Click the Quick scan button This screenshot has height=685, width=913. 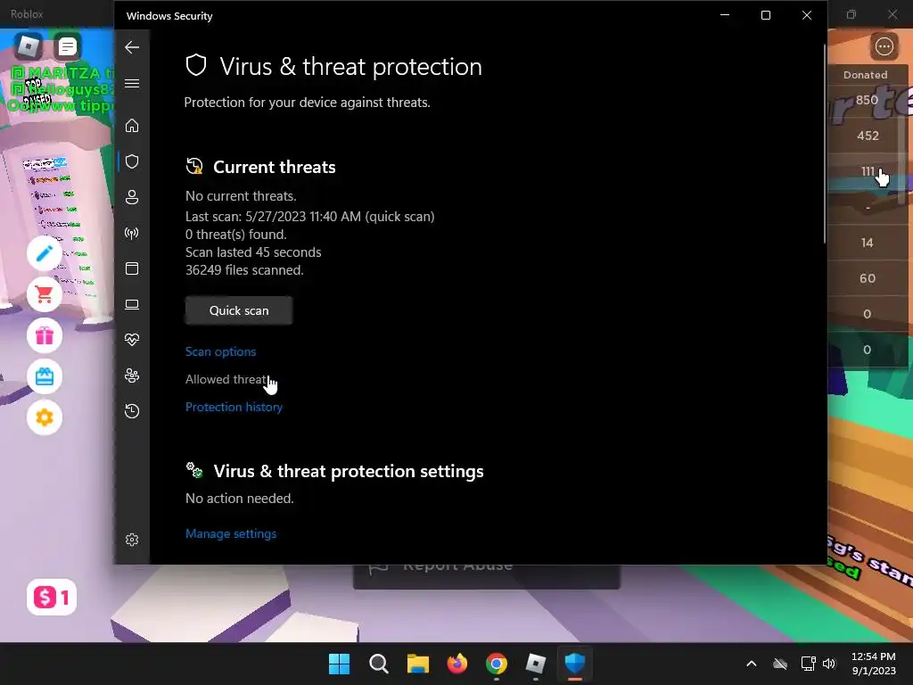239,310
